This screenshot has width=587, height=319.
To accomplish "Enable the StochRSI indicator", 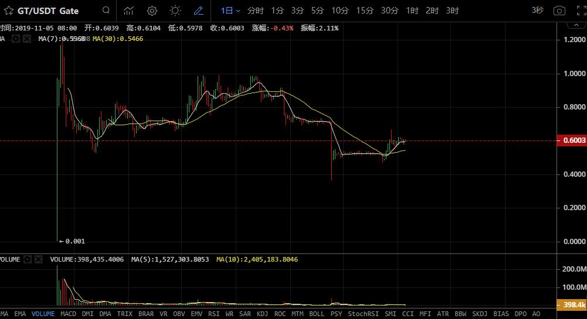I will (x=363, y=314).
